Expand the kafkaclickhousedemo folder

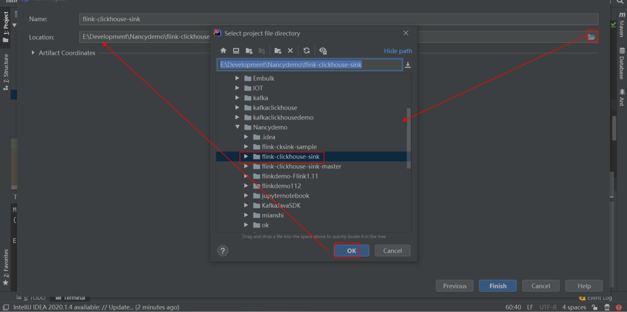237,117
